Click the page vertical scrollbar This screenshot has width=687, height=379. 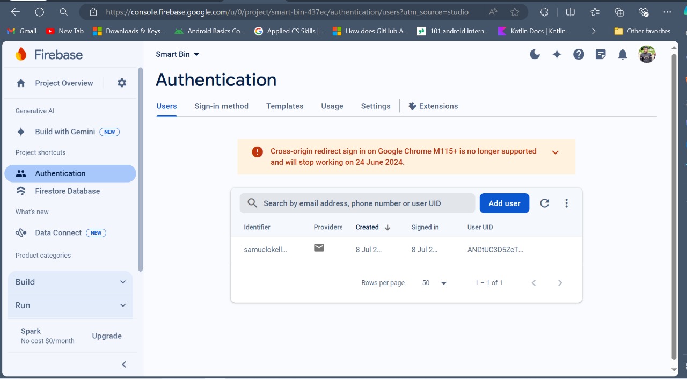(675, 207)
